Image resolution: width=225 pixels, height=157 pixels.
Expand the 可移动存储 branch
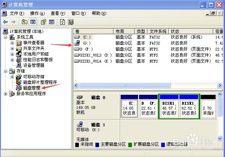point(12,77)
